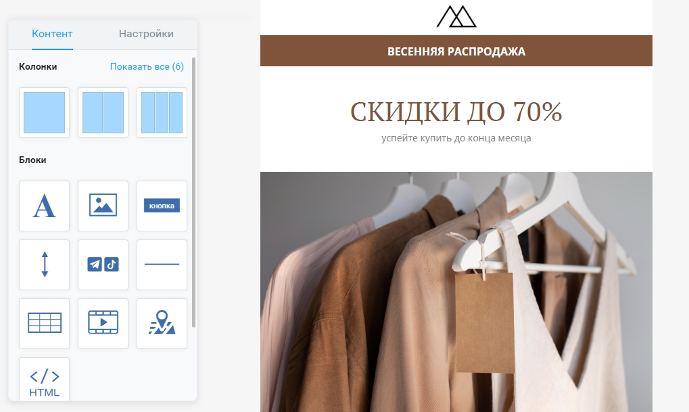Click the Показать все (6) link
The width and height of the screenshot is (689, 412).
click(x=147, y=66)
